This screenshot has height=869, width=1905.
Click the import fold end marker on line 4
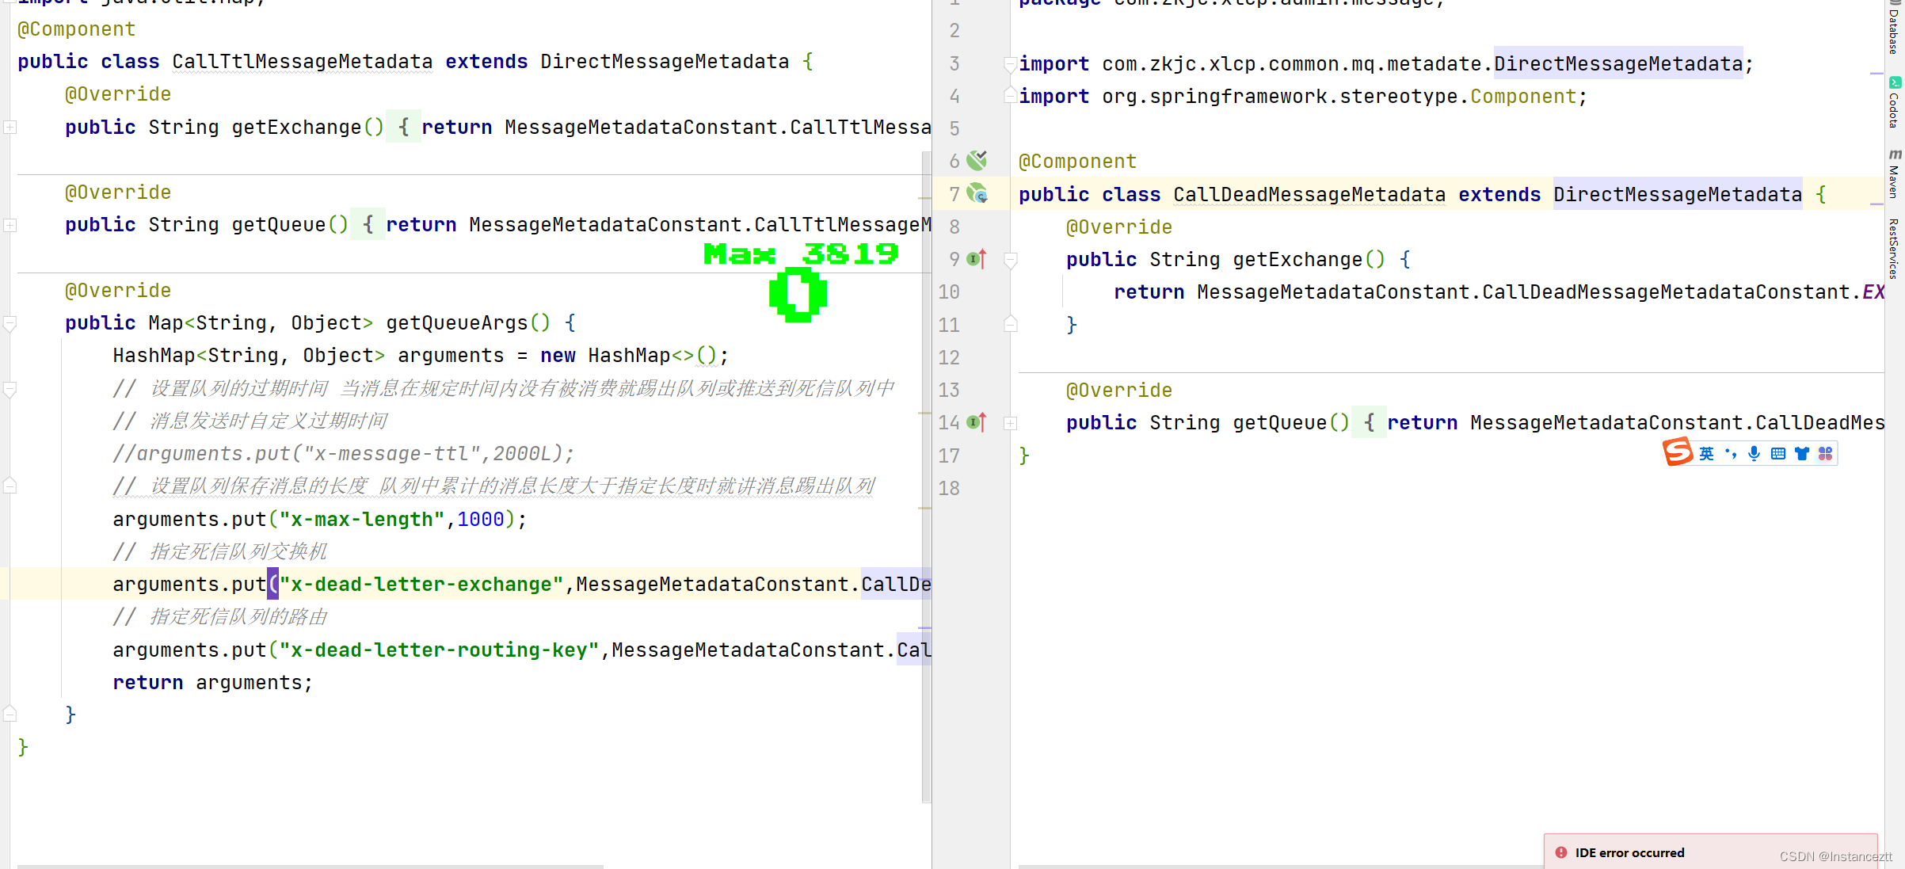point(1010,96)
